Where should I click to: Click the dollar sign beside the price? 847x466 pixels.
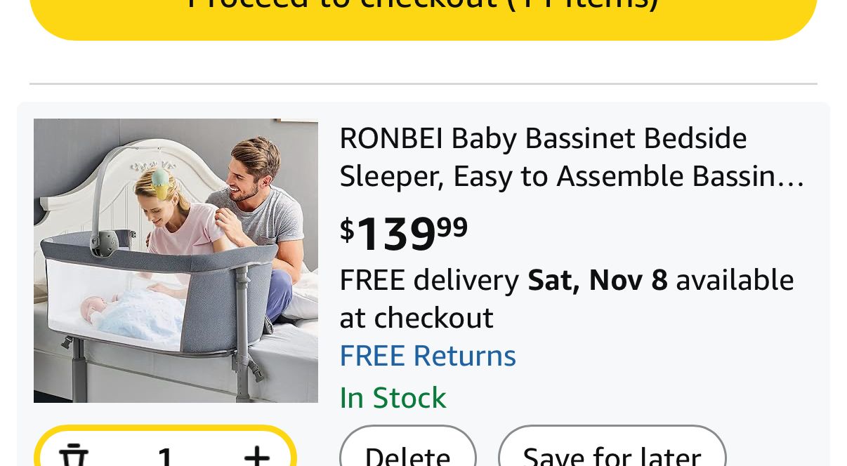pyautogui.click(x=347, y=229)
